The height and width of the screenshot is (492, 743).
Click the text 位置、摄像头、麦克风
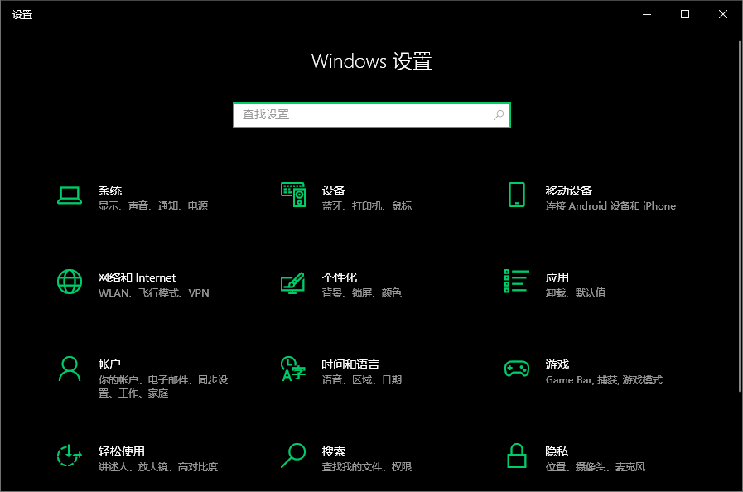[x=596, y=467]
